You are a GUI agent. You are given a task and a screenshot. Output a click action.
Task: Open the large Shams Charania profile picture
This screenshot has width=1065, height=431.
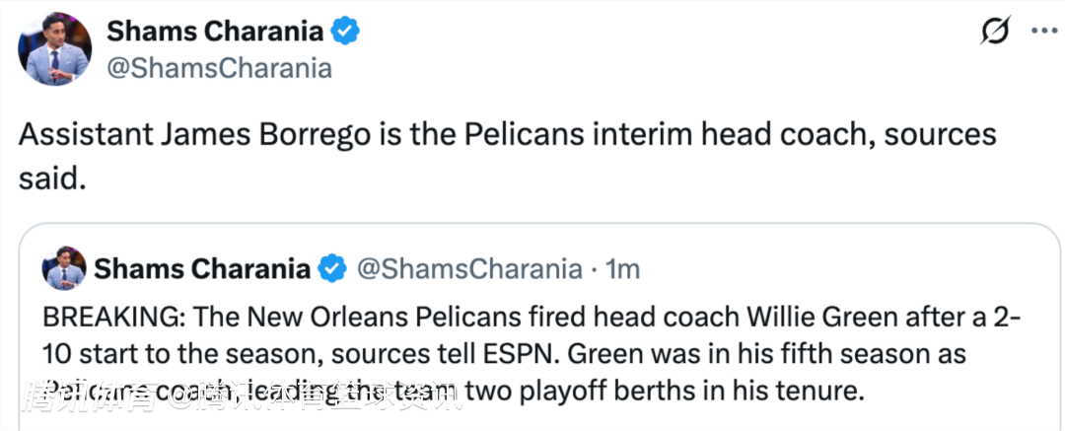pos(55,49)
